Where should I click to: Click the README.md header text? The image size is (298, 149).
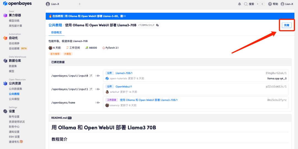[x=59, y=118]
